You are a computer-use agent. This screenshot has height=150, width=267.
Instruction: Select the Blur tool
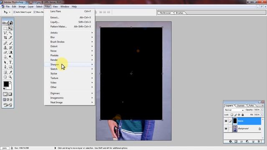tap(5, 57)
